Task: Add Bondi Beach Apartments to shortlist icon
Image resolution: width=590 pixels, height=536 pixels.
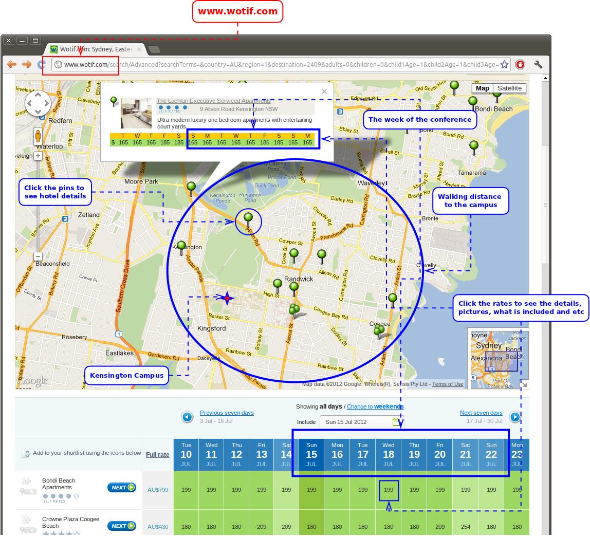Action: [x=26, y=480]
